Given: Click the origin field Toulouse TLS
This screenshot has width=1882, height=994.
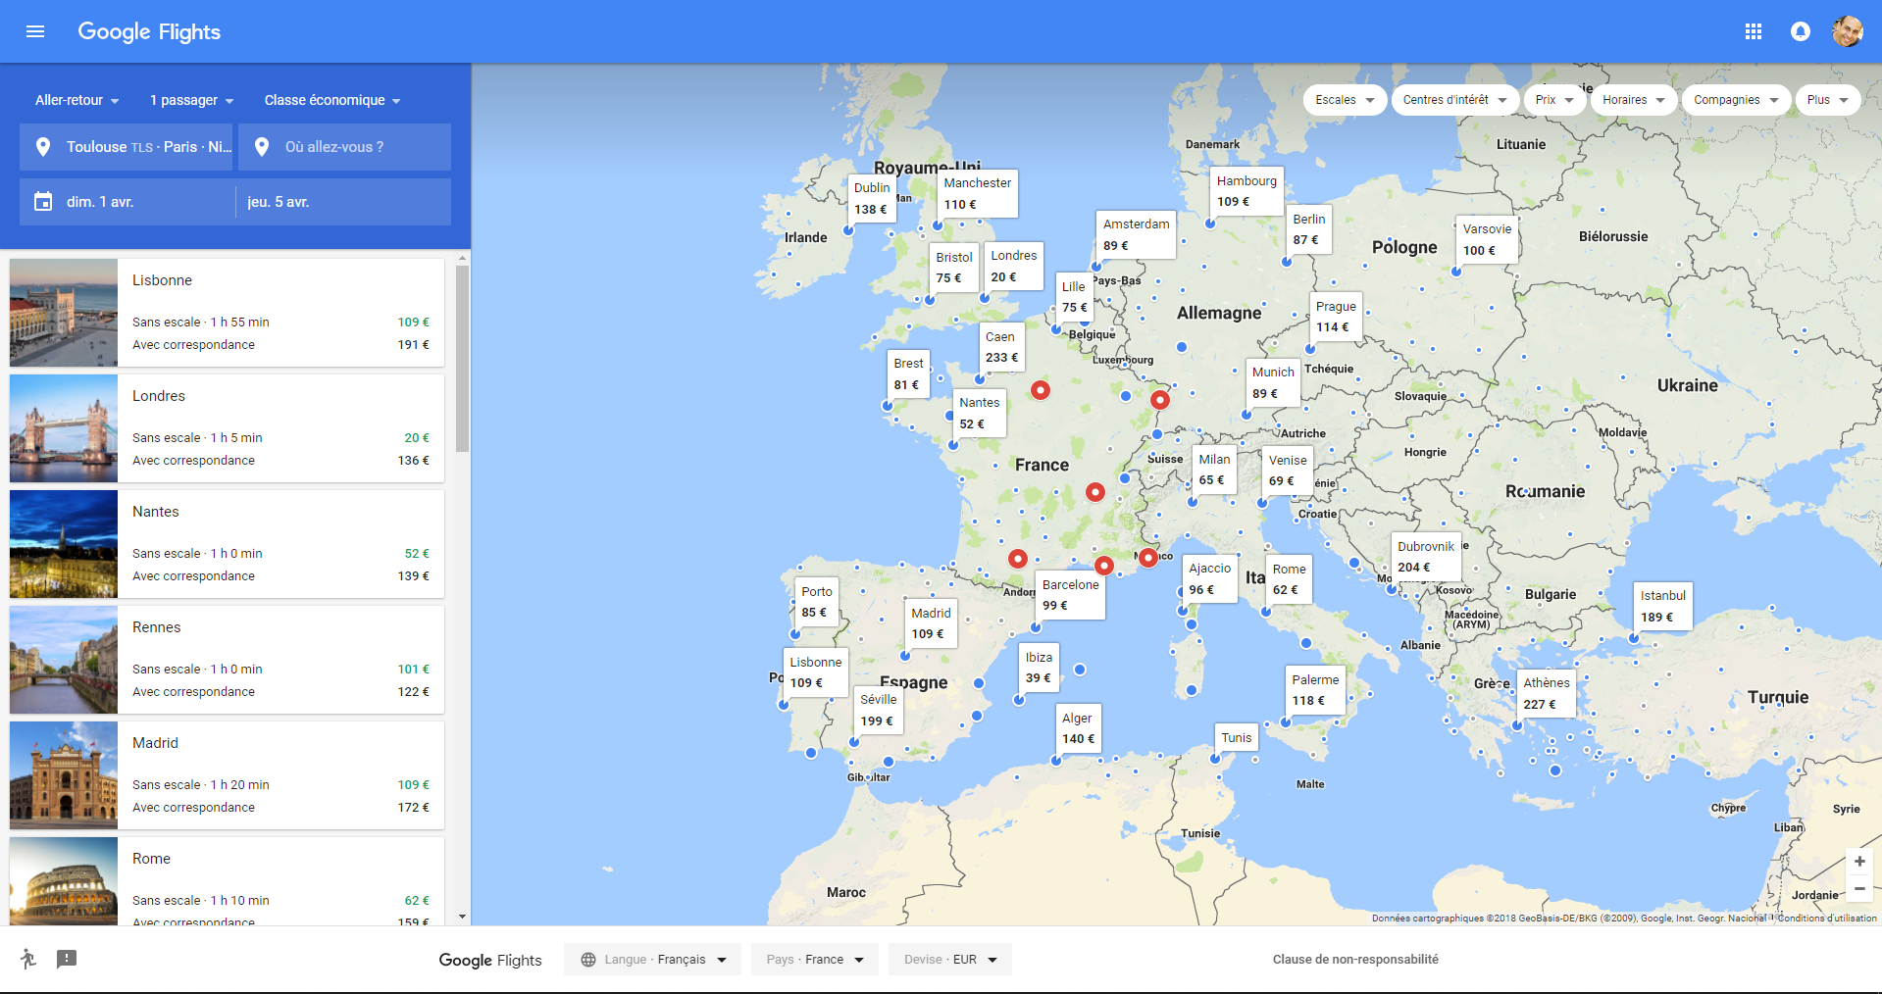Looking at the screenshot, I should 127,147.
